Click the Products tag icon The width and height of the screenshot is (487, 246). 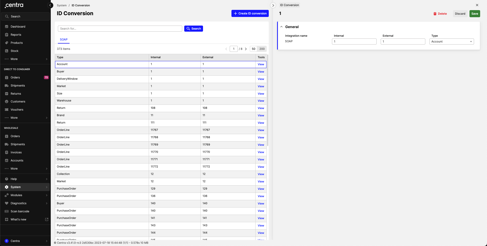pyautogui.click(x=7, y=43)
